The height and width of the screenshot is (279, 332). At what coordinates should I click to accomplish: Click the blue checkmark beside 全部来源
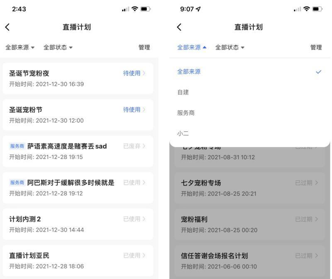(318, 72)
